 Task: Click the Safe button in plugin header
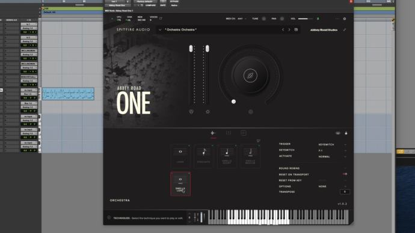pyautogui.click(x=163, y=5)
